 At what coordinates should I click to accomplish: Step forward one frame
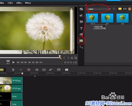click(x=26, y=62)
